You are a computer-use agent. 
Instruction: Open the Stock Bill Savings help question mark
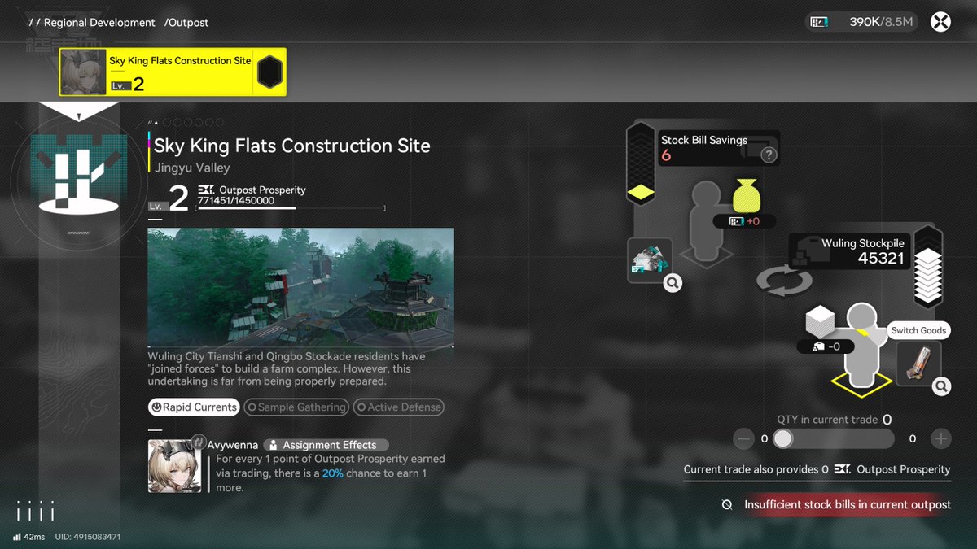click(768, 155)
